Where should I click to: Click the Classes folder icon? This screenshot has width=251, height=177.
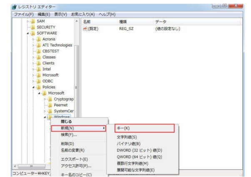38,57
